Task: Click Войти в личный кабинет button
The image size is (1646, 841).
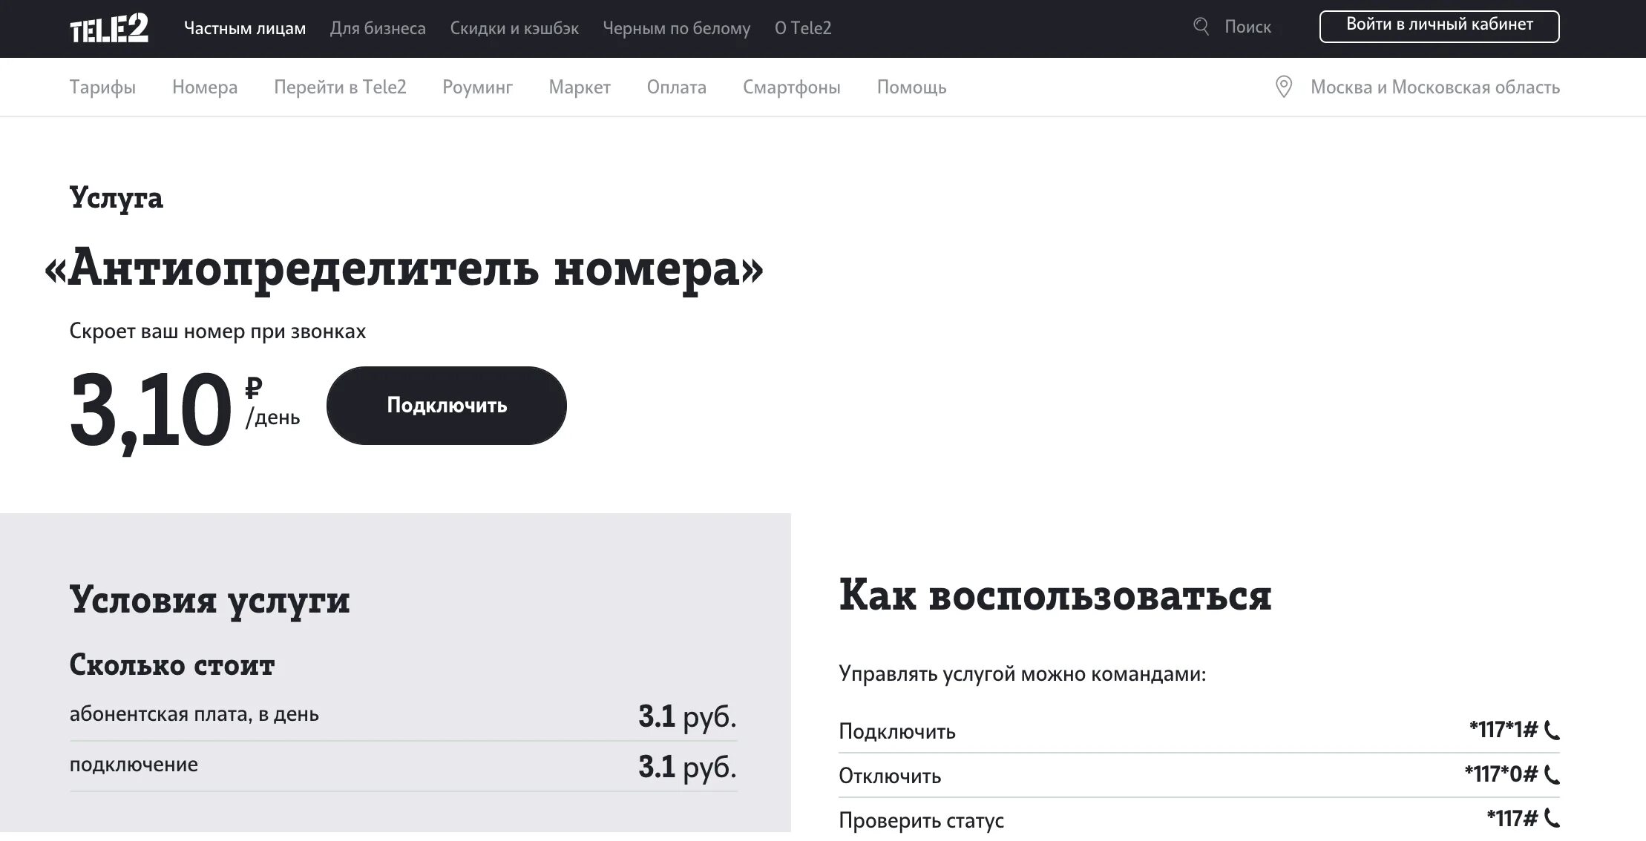Action: pos(1439,26)
